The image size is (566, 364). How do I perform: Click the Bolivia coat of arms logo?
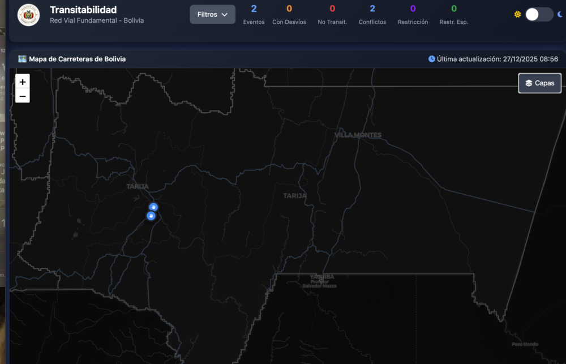point(29,15)
